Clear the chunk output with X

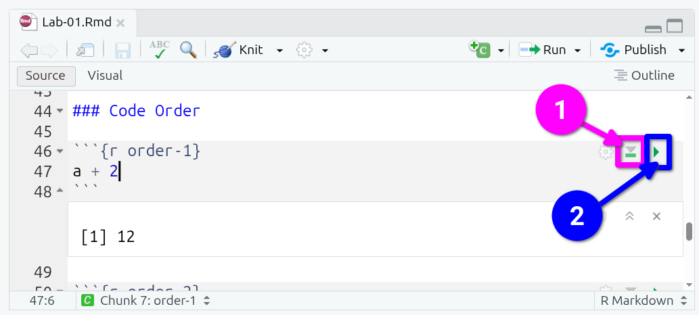pyautogui.click(x=656, y=216)
